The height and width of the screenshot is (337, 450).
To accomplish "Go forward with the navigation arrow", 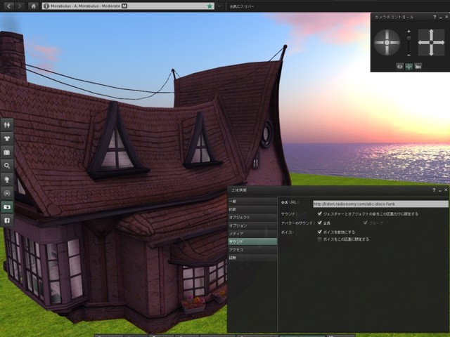I will click(x=20, y=6).
